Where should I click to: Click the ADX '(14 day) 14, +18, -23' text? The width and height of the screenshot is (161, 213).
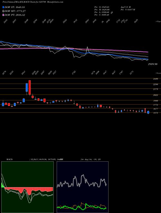(x=90, y=159)
